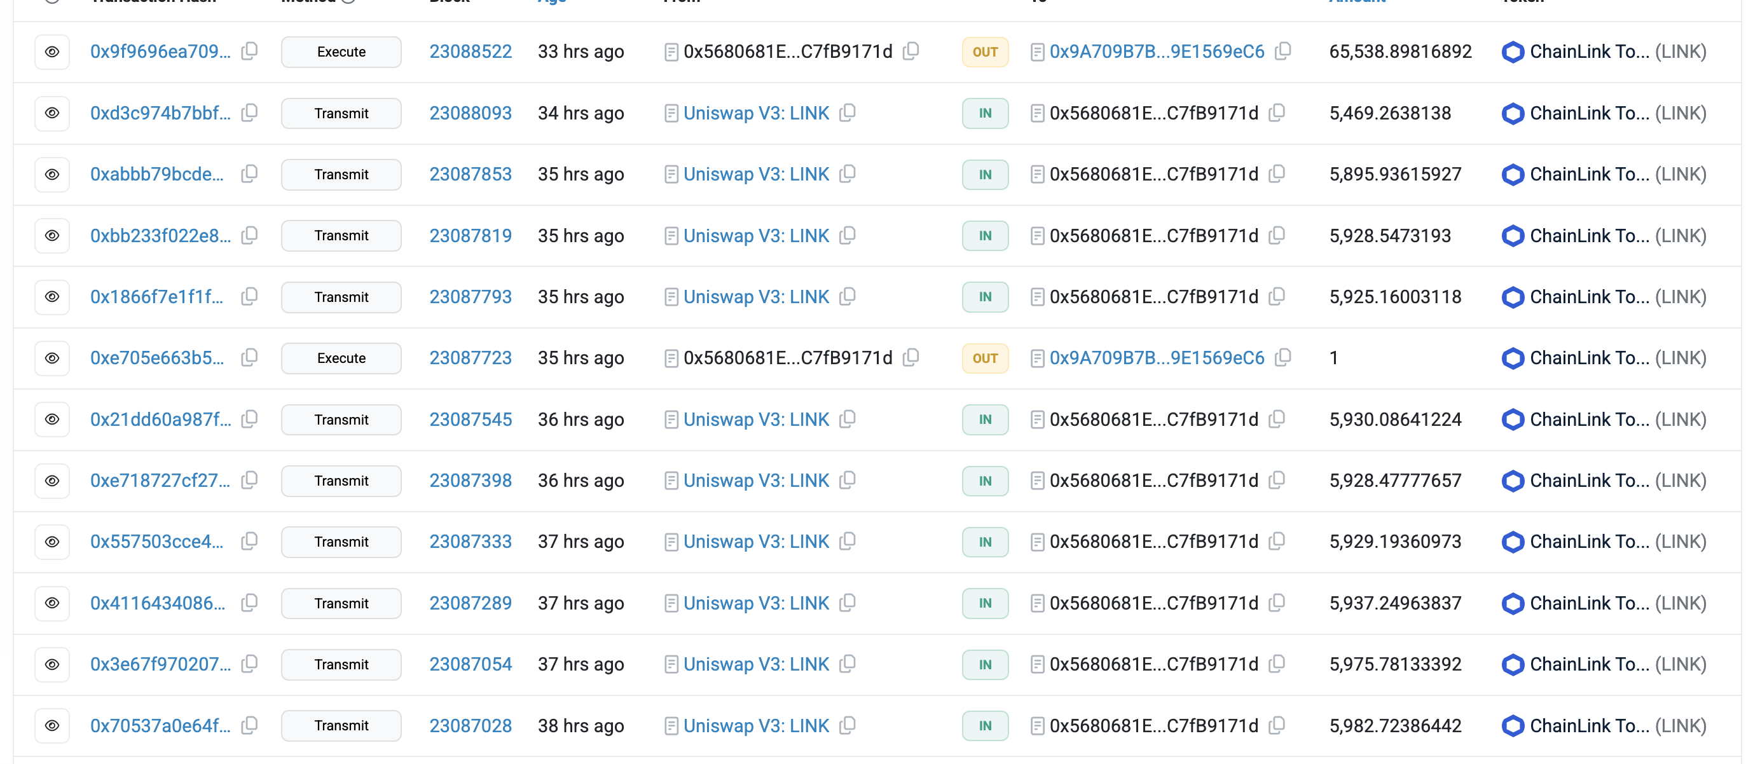Screen dimensions: 1746x764
Task: Copy To address in block 23087028 row
Action: (1277, 725)
